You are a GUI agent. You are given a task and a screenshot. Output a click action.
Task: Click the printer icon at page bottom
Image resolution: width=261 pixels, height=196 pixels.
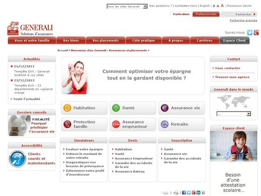(175, 192)
